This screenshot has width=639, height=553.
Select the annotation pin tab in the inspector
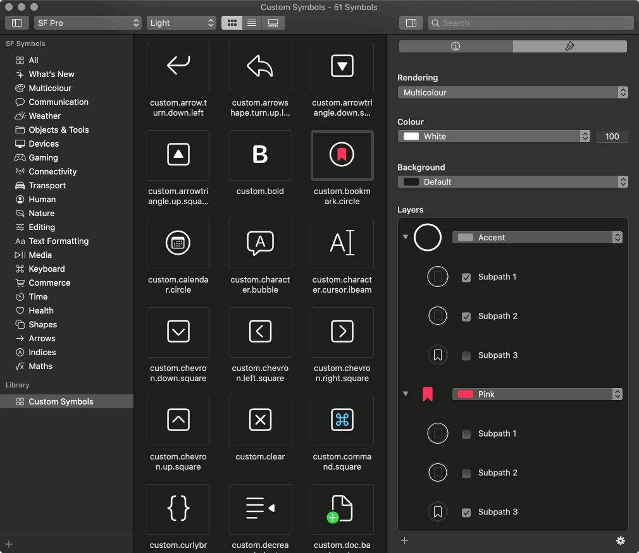coord(569,46)
